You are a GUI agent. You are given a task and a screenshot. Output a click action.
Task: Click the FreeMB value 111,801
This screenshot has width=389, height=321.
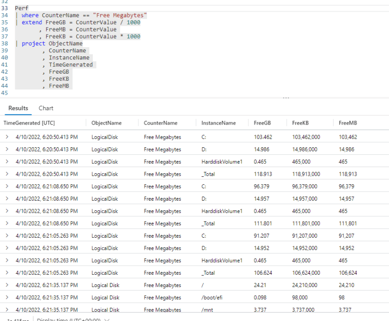point(347,223)
